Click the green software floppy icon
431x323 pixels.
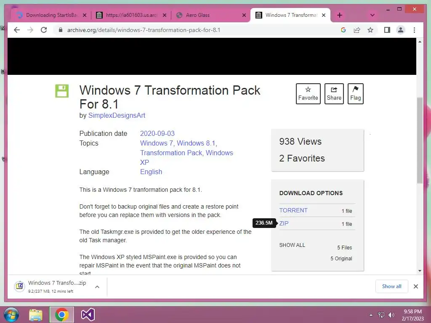(62, 91)
